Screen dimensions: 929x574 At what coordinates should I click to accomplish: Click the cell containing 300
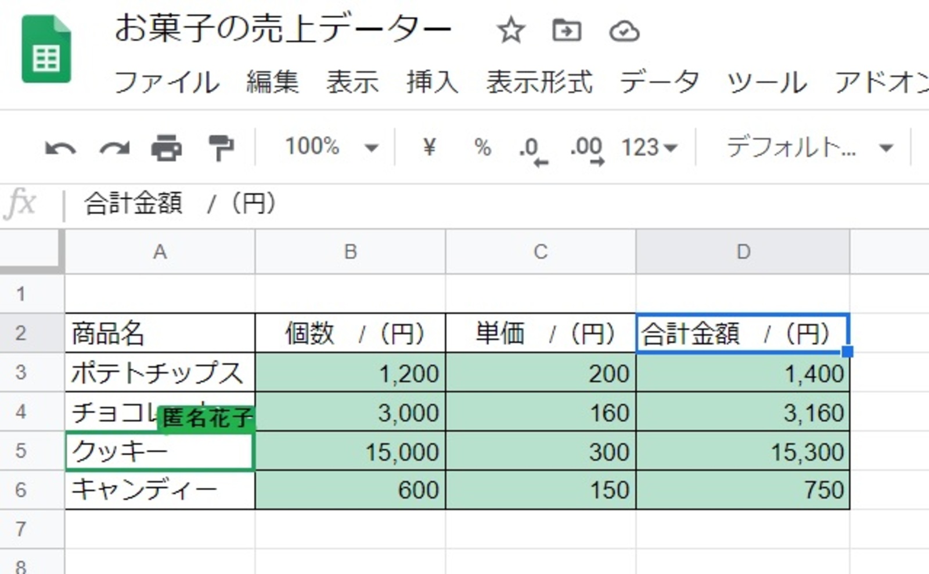[541, 450]
